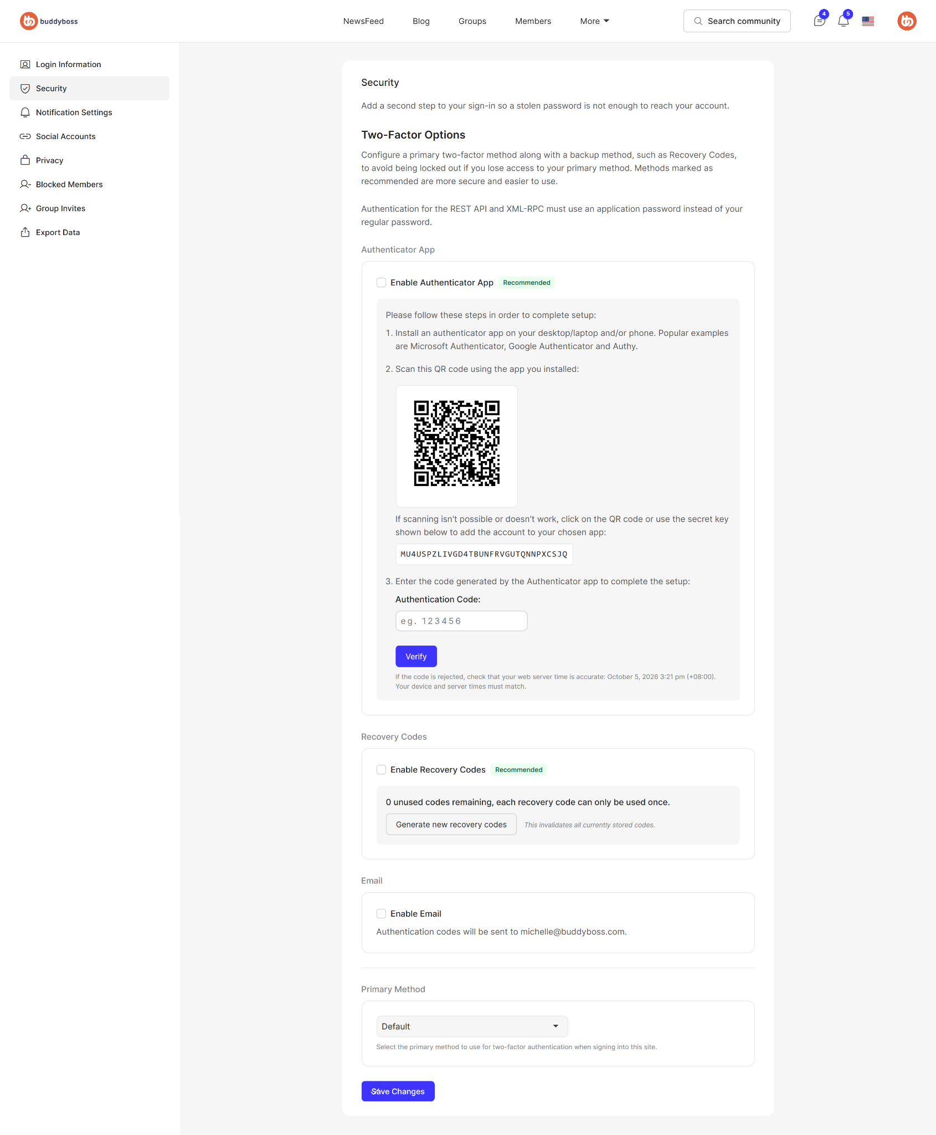Click Save Changes

pyautogui.click(x=398, y=1091)
